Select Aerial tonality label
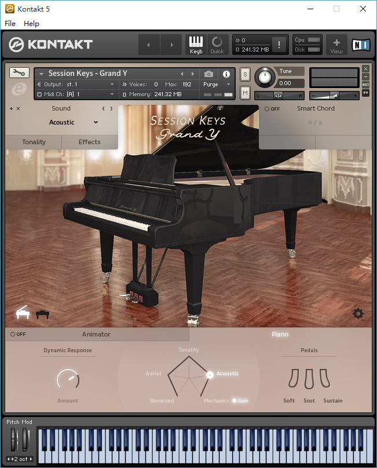 [153, 374]
